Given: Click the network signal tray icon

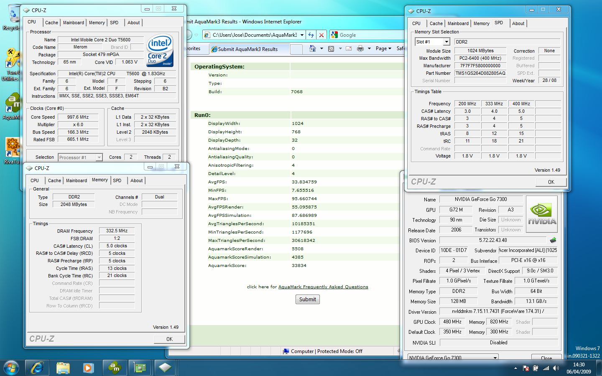Looking at the screenshot, I should click(546, 368).
